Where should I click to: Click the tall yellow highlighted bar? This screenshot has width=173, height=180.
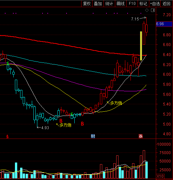[141, 46]
